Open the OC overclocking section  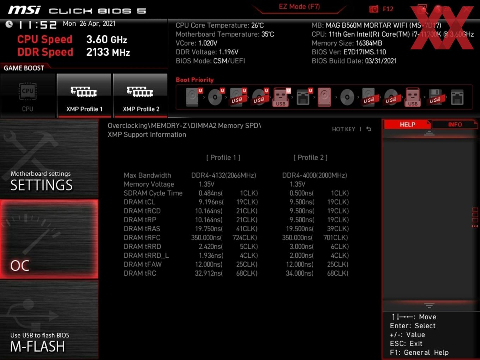click(x=49, y=239)
